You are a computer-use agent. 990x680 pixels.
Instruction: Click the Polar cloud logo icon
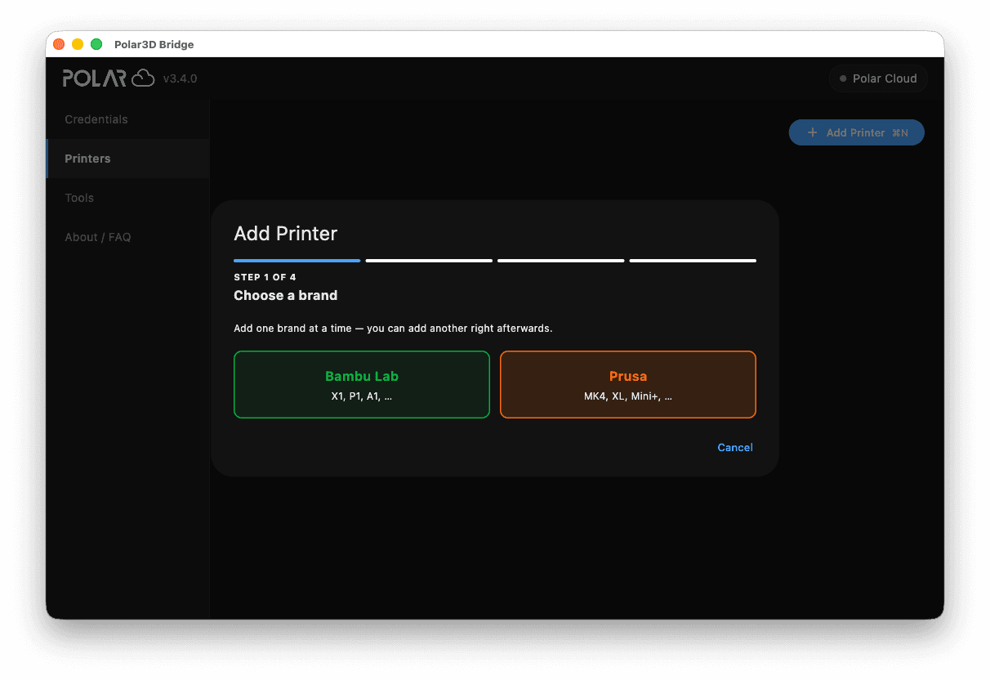point(143,78)
